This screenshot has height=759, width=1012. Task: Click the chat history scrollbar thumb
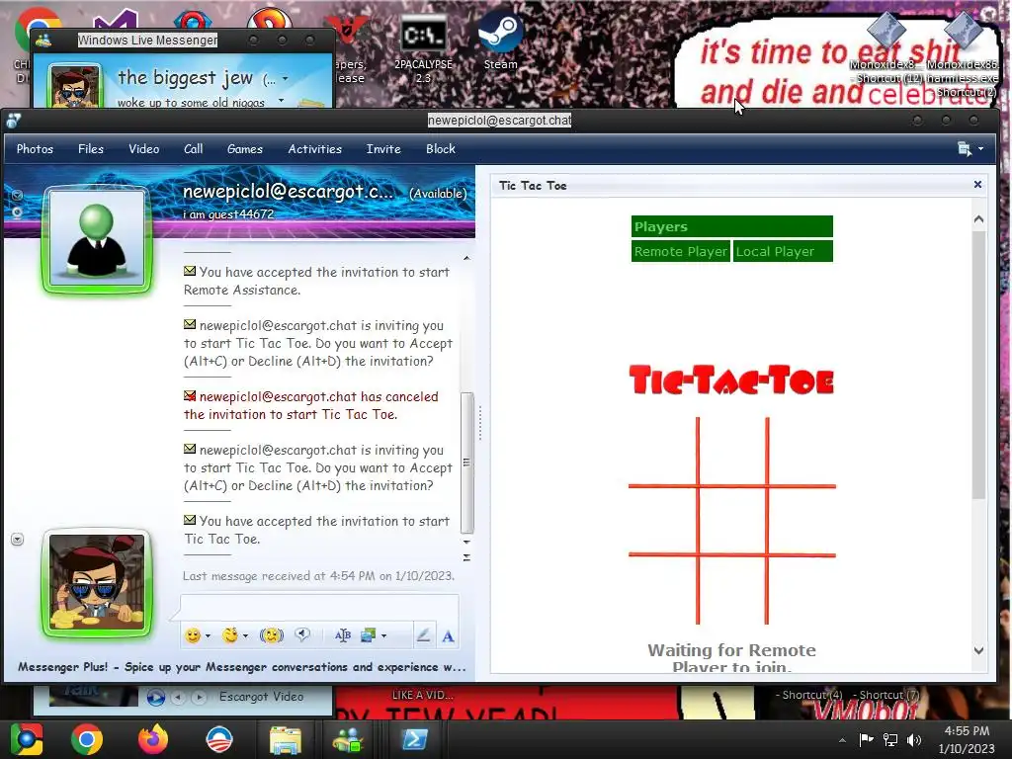(x=467, y=463)
